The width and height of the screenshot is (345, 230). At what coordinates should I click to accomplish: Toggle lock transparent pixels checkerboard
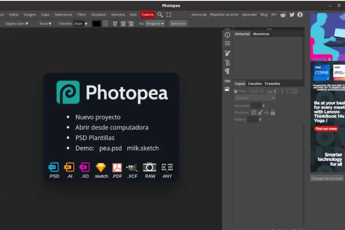coord(254,113)
